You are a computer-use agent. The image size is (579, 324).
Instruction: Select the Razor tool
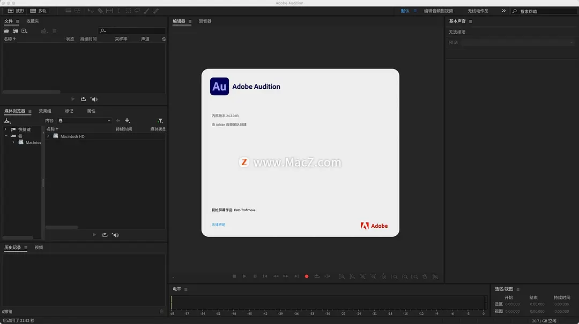100,11
